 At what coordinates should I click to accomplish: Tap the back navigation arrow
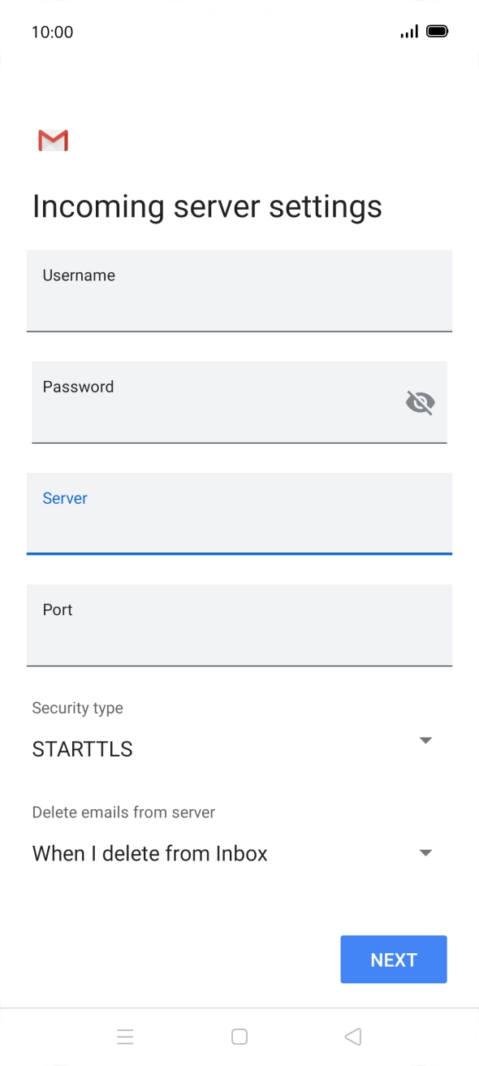click(x=352, y=1036)
